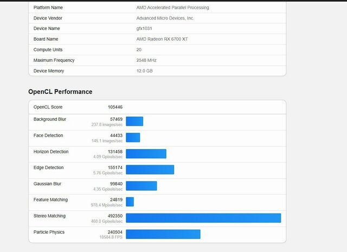Viewport: 347px width, 252px height.
Task: Click the Edge Detection score bar
Action: point(150,170)
